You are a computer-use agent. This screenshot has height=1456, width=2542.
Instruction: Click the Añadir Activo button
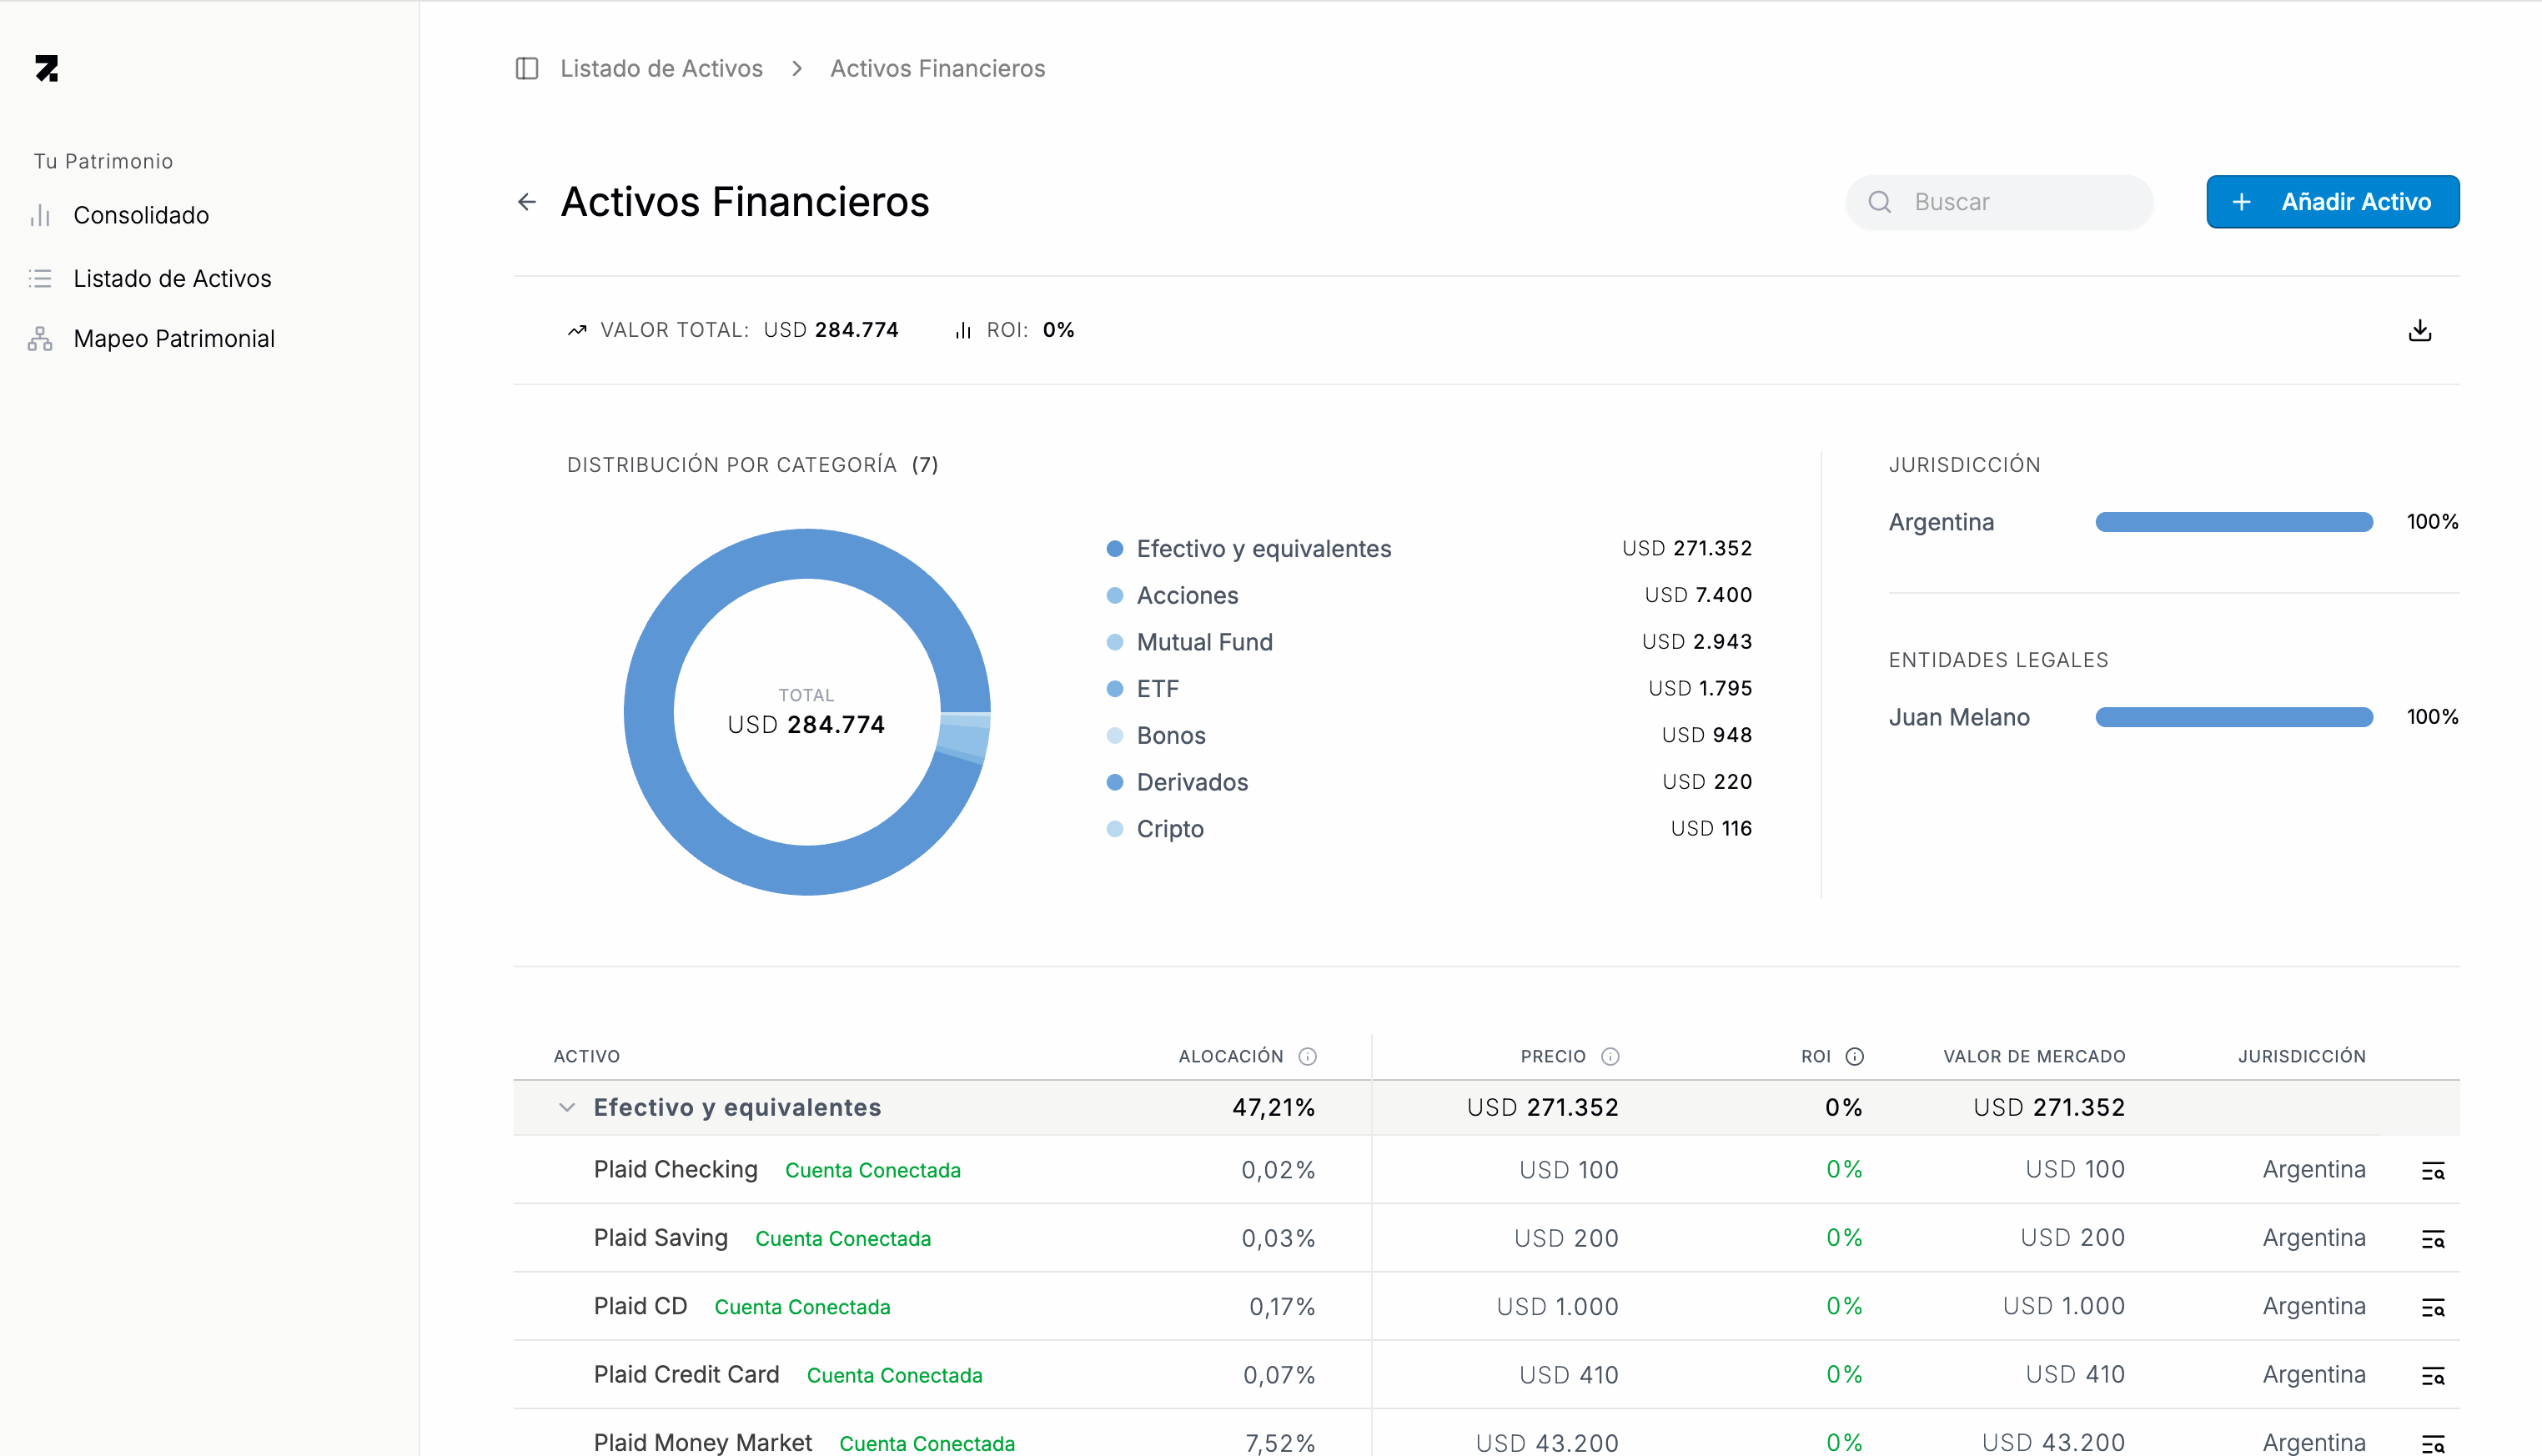pyautogui.click(x=2332, y=202)
